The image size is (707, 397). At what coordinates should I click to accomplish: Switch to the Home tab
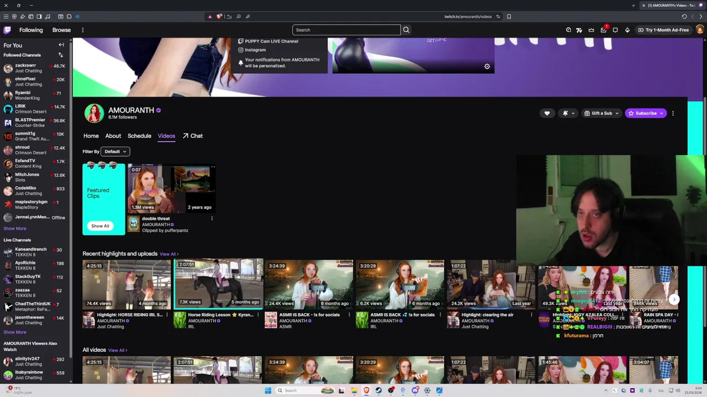91,136
